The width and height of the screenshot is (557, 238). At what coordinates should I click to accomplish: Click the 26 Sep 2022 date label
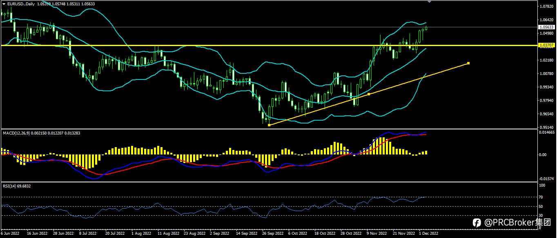(x=273, y=234)
